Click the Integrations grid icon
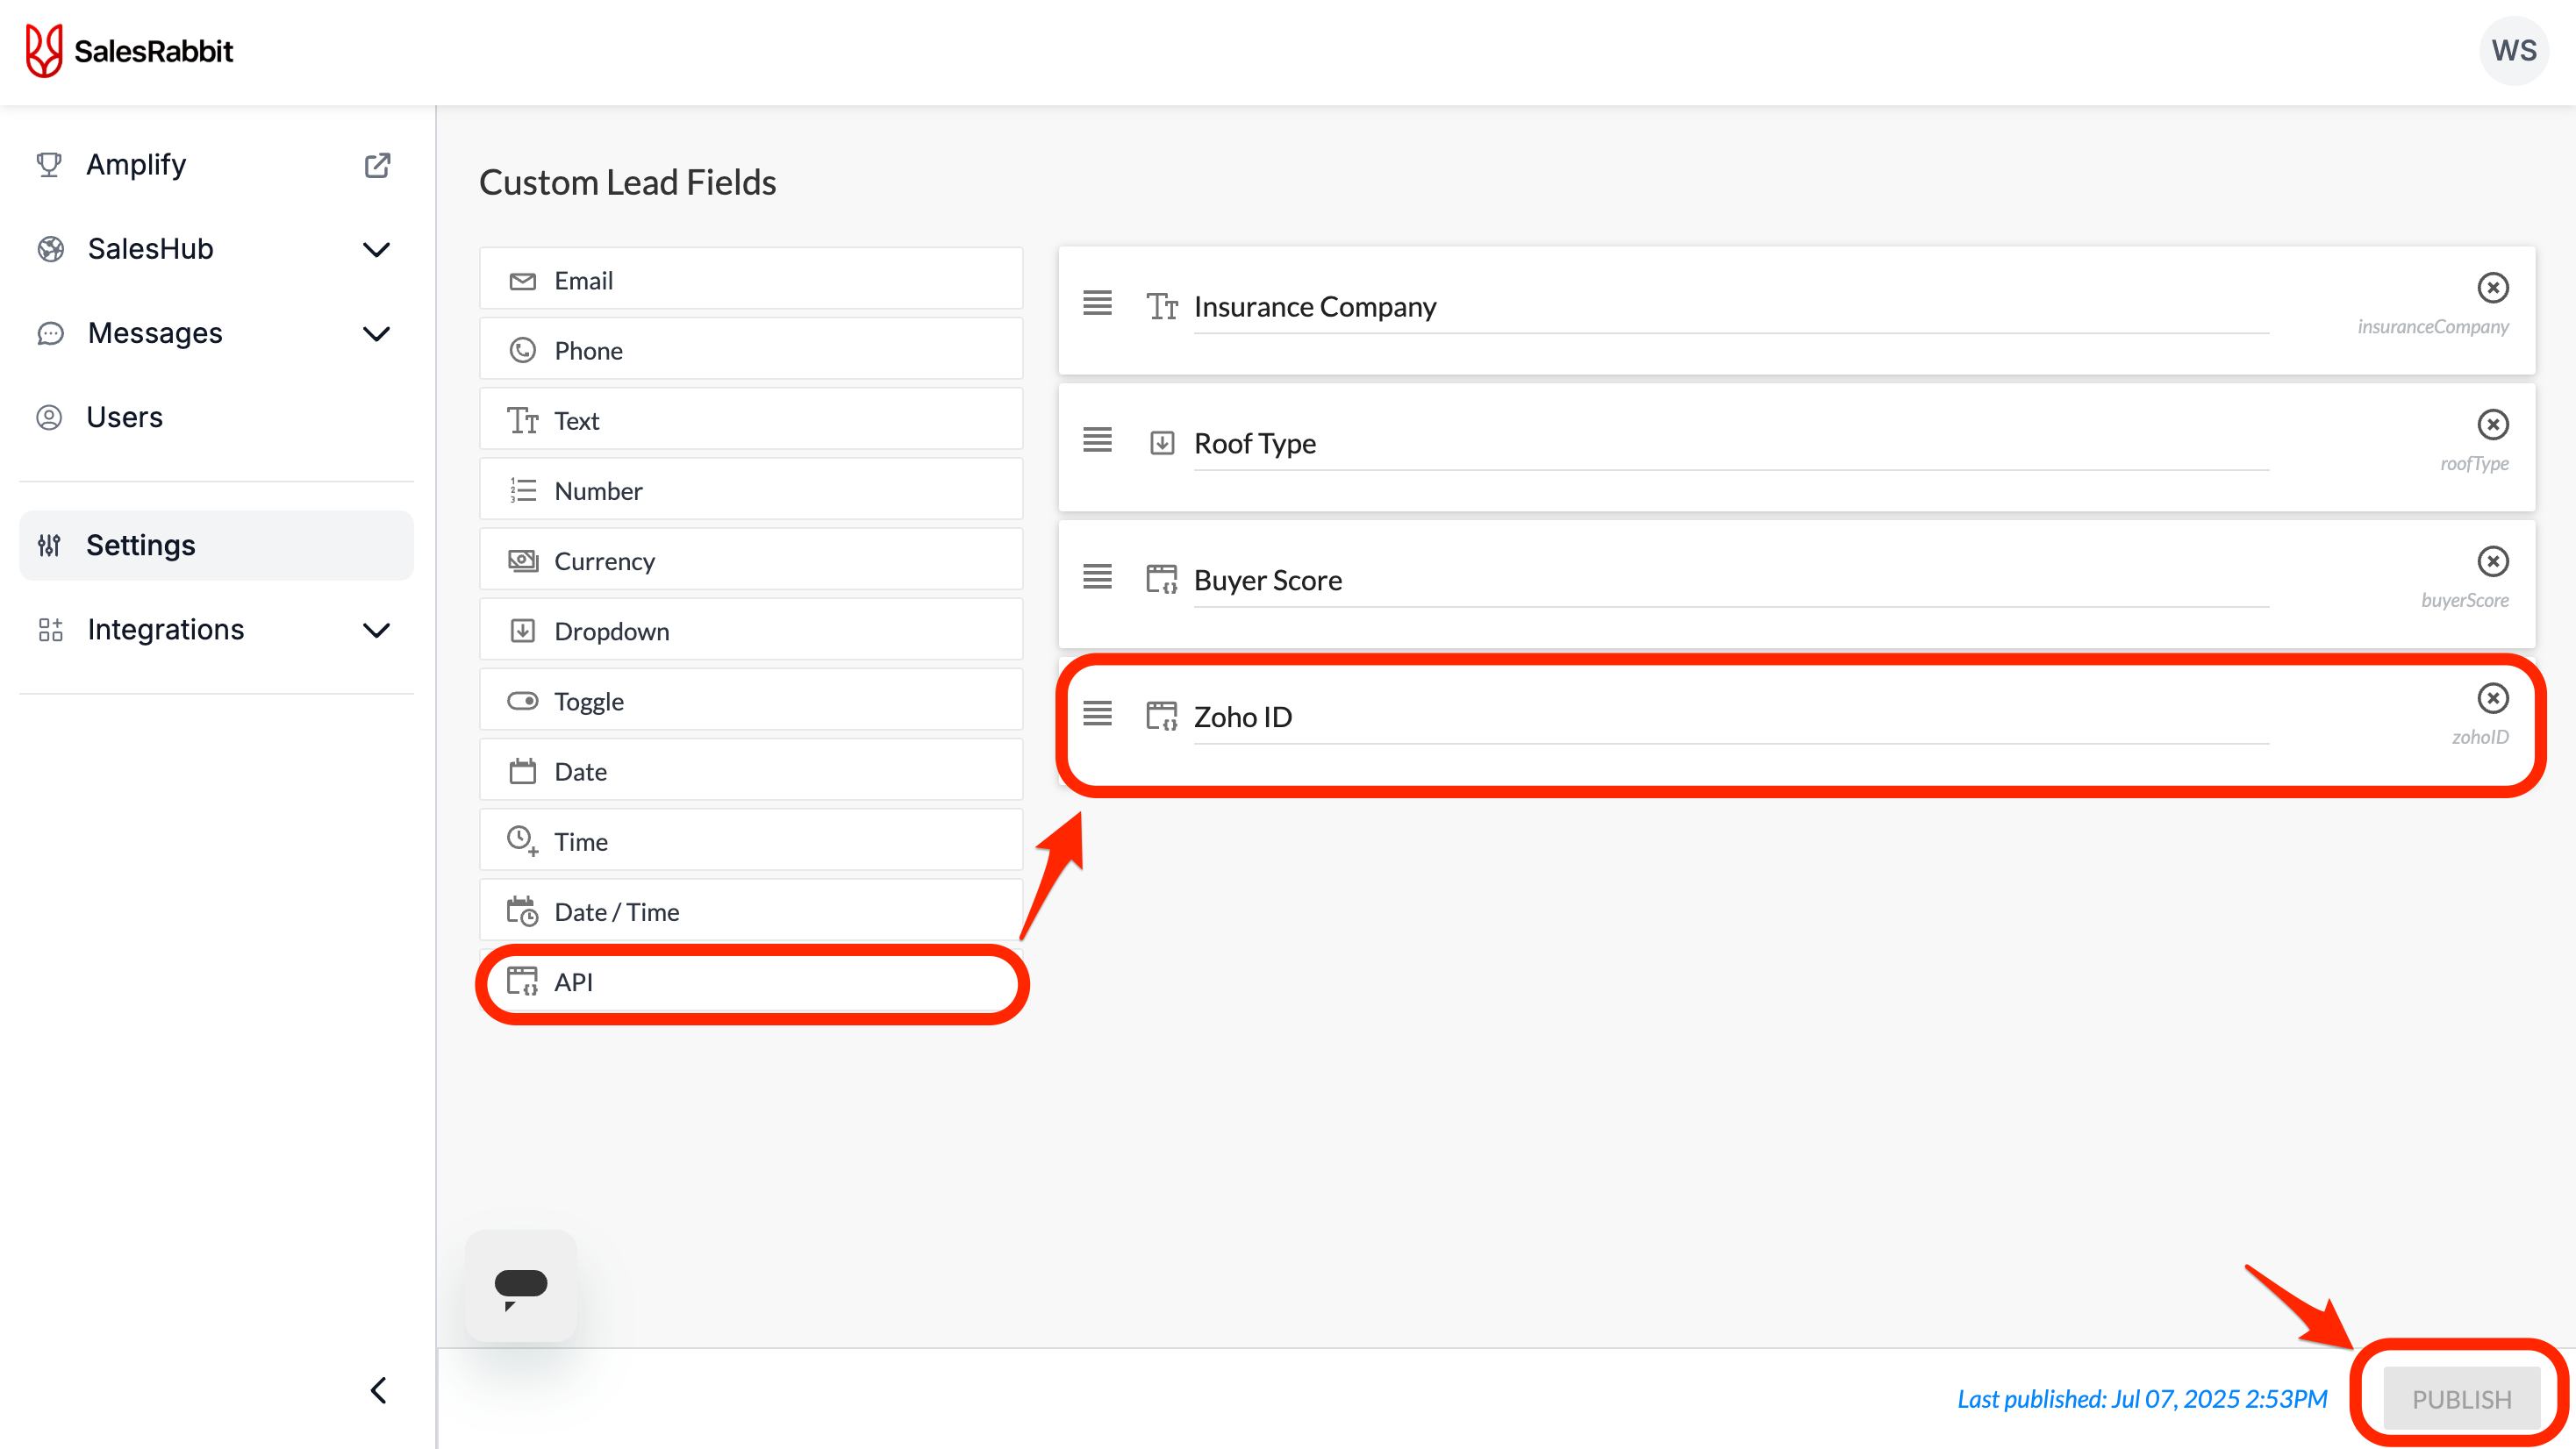Screen dimensions: 2576x1449 coord(50,630)
